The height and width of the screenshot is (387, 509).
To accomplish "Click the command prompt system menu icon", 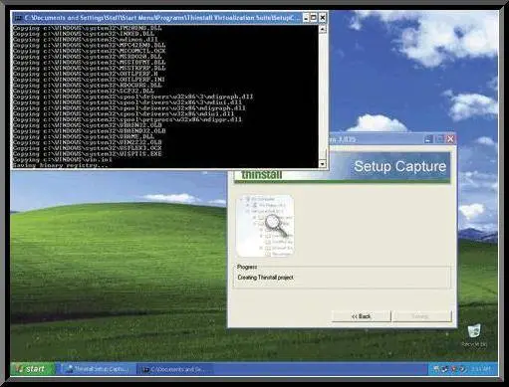I will (19, 18).
